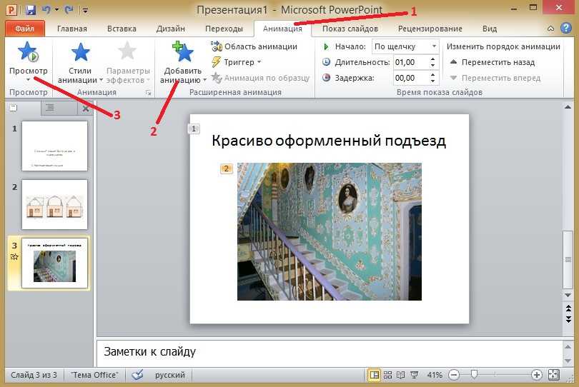The width and height of the screenshot is (579, 387).
Task: Click the Просмотр animation preview star icon
Action: click(x=28, y=51)
